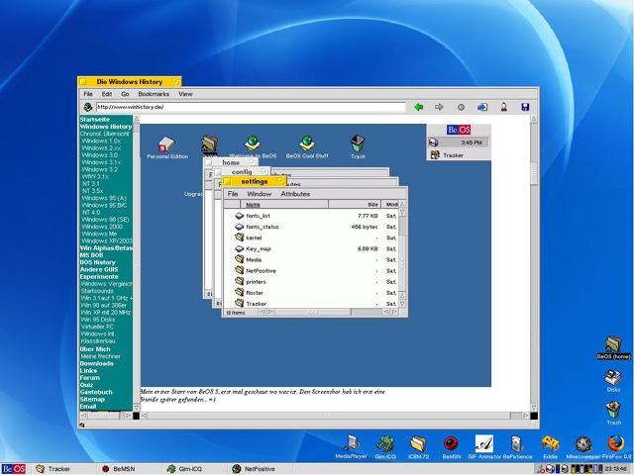Open the desktop Trash icon
This screenshot has width=634, height=475.
pos(613,413)
